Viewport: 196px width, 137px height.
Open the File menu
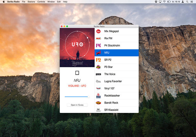[24, 2]
